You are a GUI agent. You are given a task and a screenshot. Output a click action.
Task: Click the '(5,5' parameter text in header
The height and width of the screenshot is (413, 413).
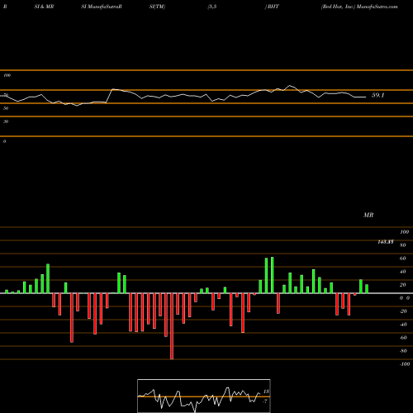(212, 7)
